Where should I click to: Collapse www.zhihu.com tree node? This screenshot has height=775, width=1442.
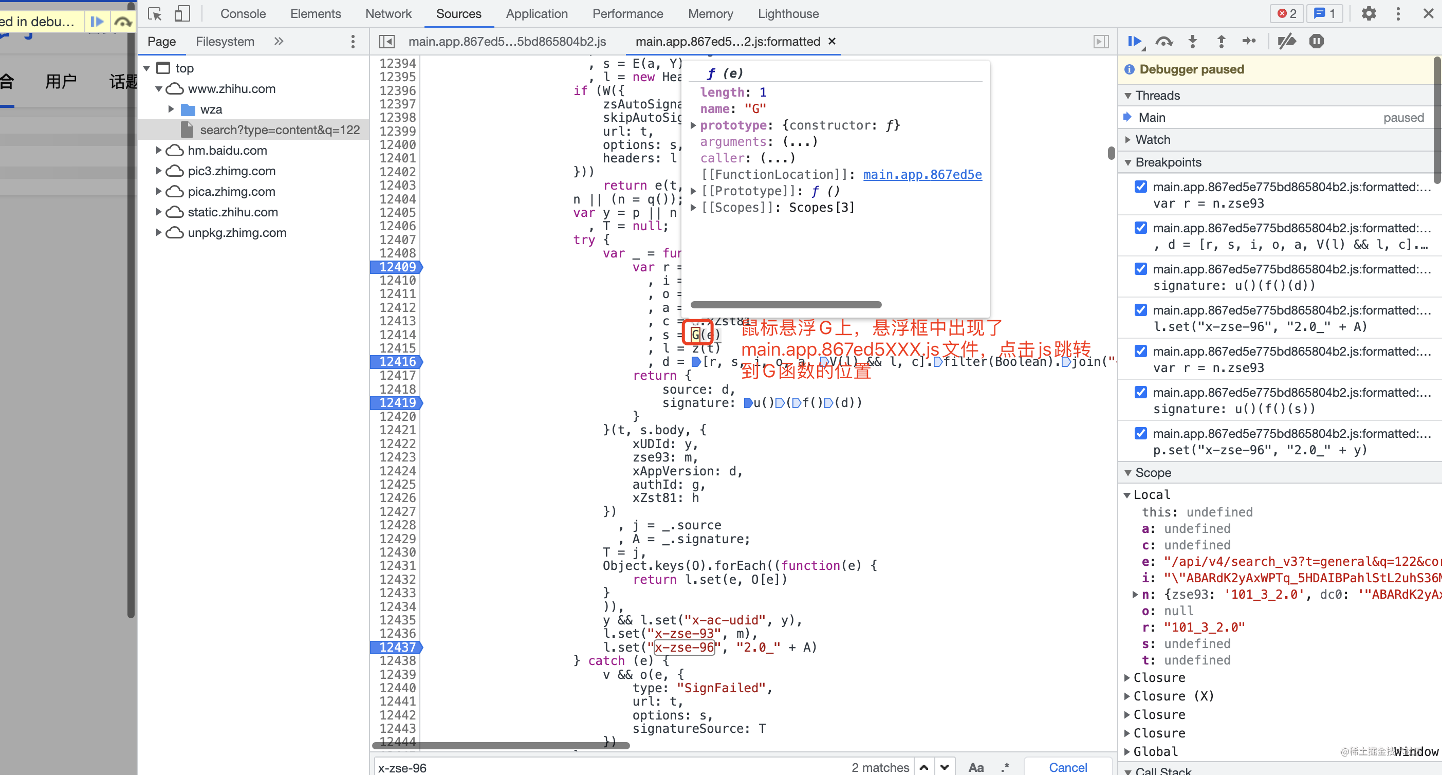click(x=159, y=89)
